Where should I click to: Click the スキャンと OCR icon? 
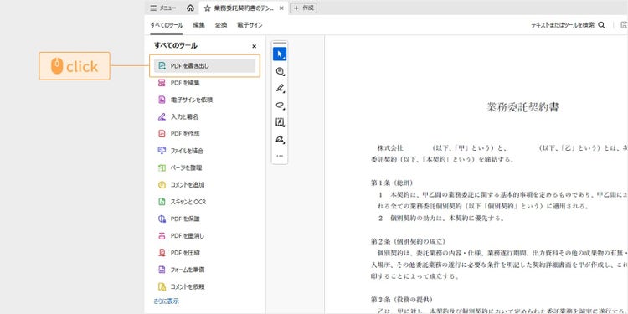[162, 202]
